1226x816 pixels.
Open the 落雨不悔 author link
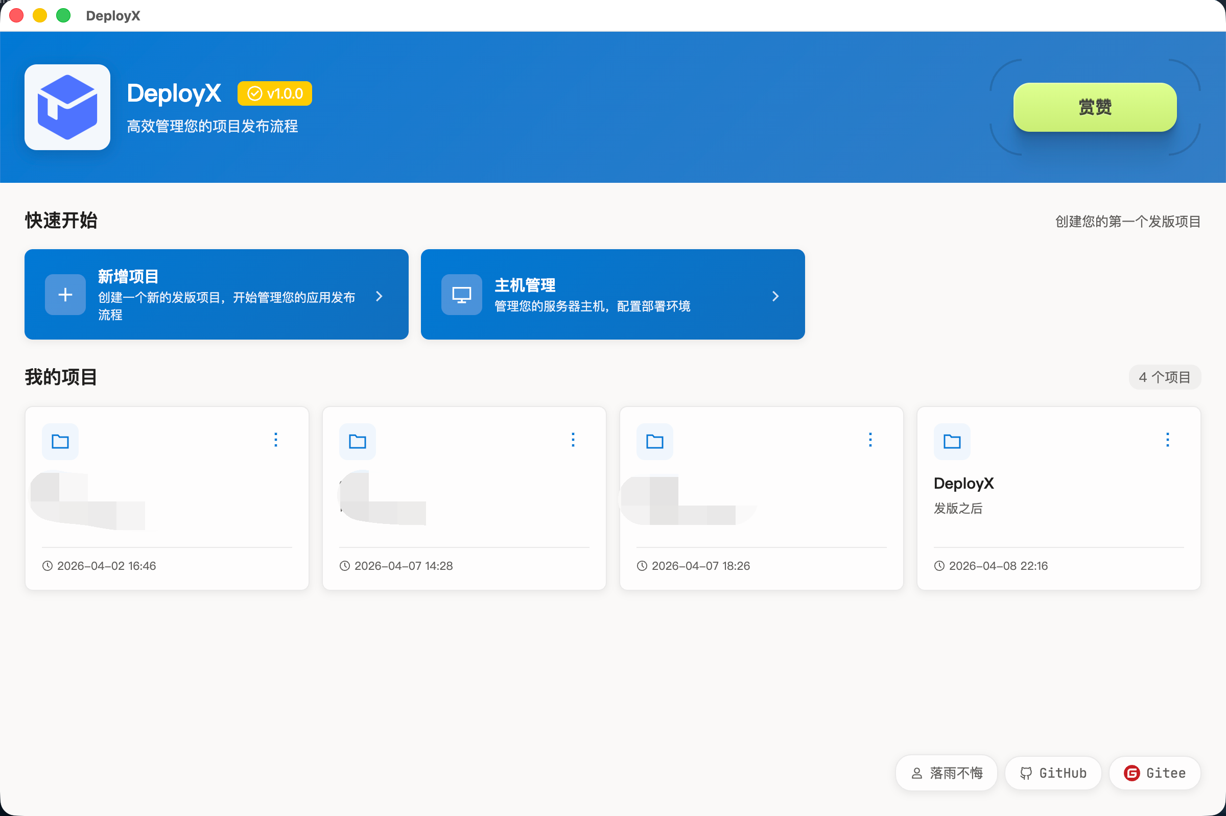pos(947,773)
